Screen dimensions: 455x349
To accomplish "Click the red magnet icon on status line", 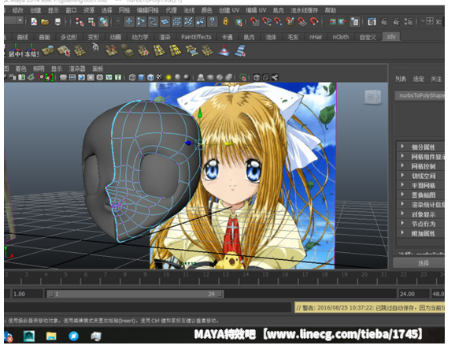I will click(x=314, y=22).
